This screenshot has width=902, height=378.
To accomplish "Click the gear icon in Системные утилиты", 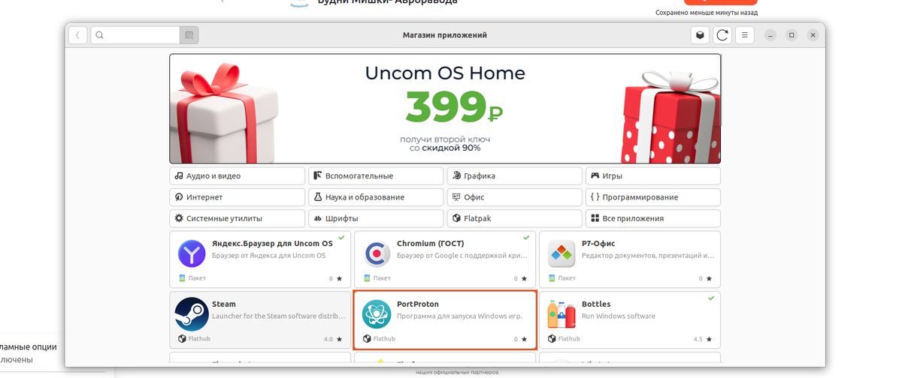I will pyautogui.click(x=179, y=218).
